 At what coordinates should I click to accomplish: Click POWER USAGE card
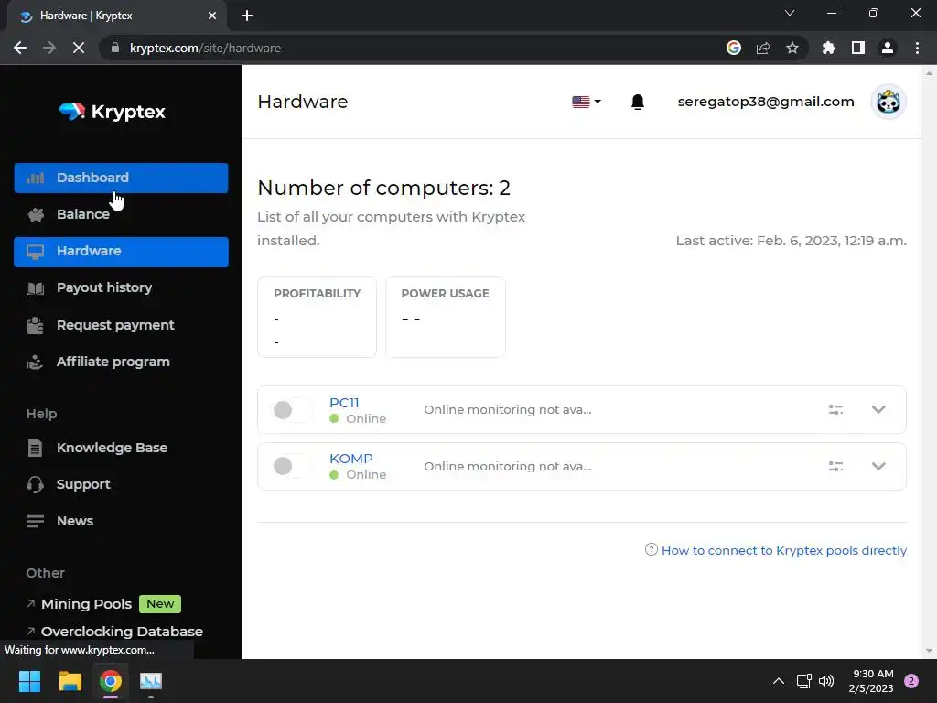[x=446, y=318]
